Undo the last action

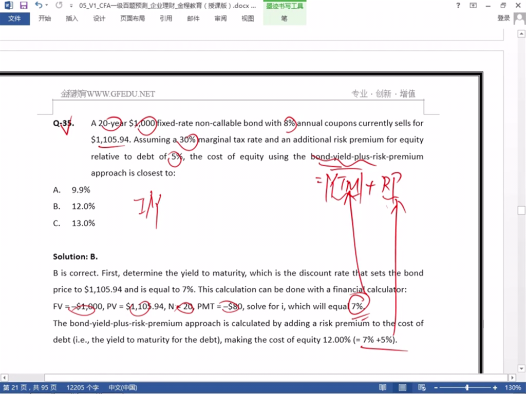[x=38, y=5]
